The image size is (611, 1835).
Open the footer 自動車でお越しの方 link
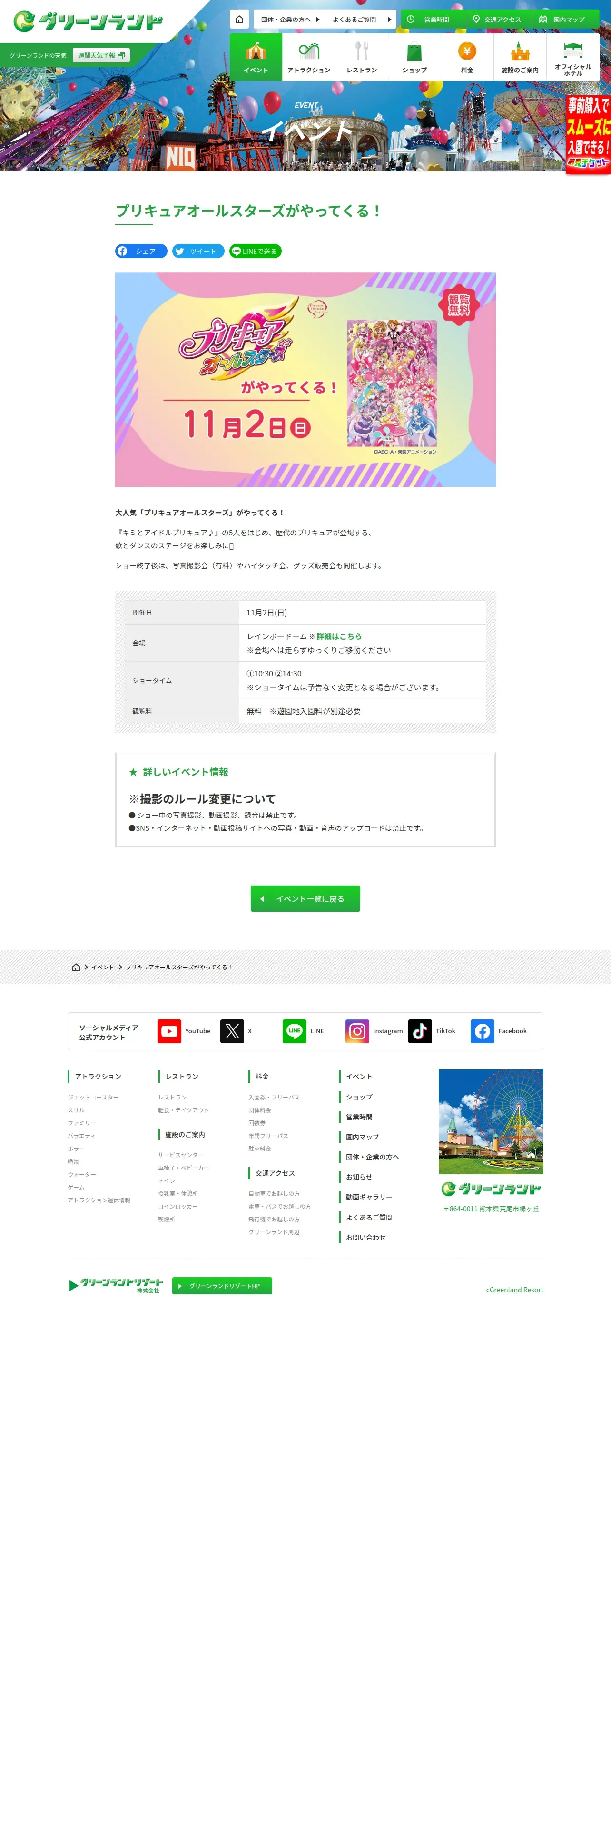[274, 1194]
